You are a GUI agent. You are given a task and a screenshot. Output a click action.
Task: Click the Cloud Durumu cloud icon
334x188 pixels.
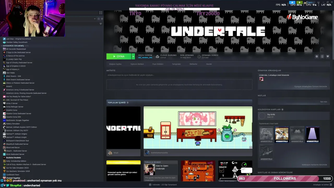[157, 56]
